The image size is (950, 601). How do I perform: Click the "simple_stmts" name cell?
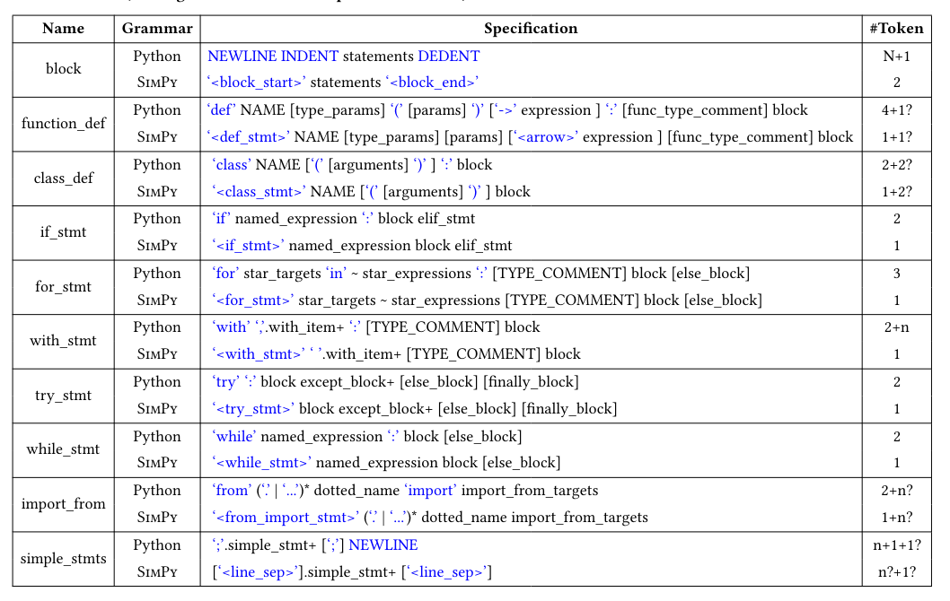(63, 558)
